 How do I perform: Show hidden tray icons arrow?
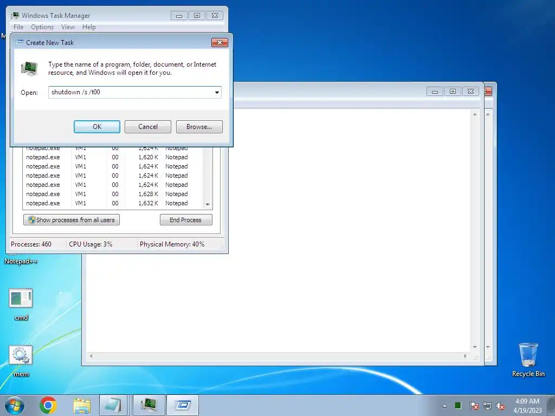[444, 406]
